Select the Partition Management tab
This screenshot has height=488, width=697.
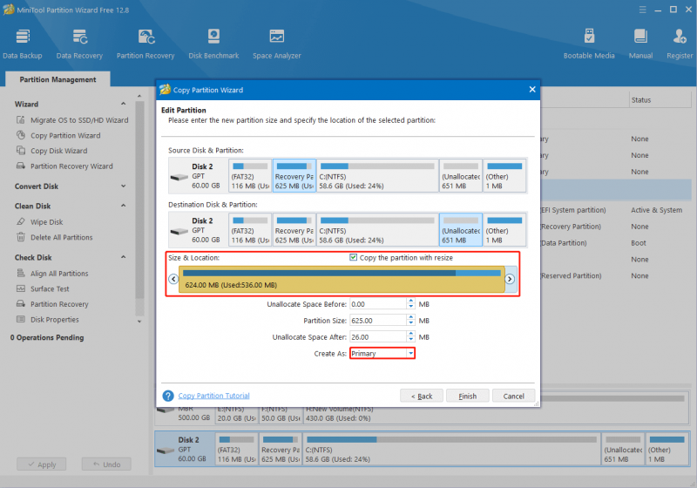58,79
